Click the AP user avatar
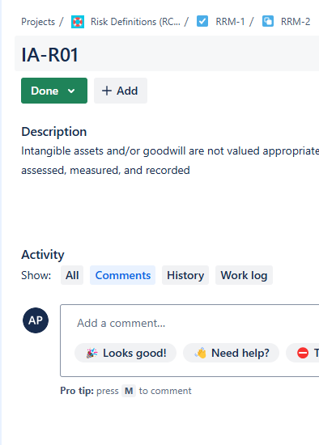 point(36,320)
